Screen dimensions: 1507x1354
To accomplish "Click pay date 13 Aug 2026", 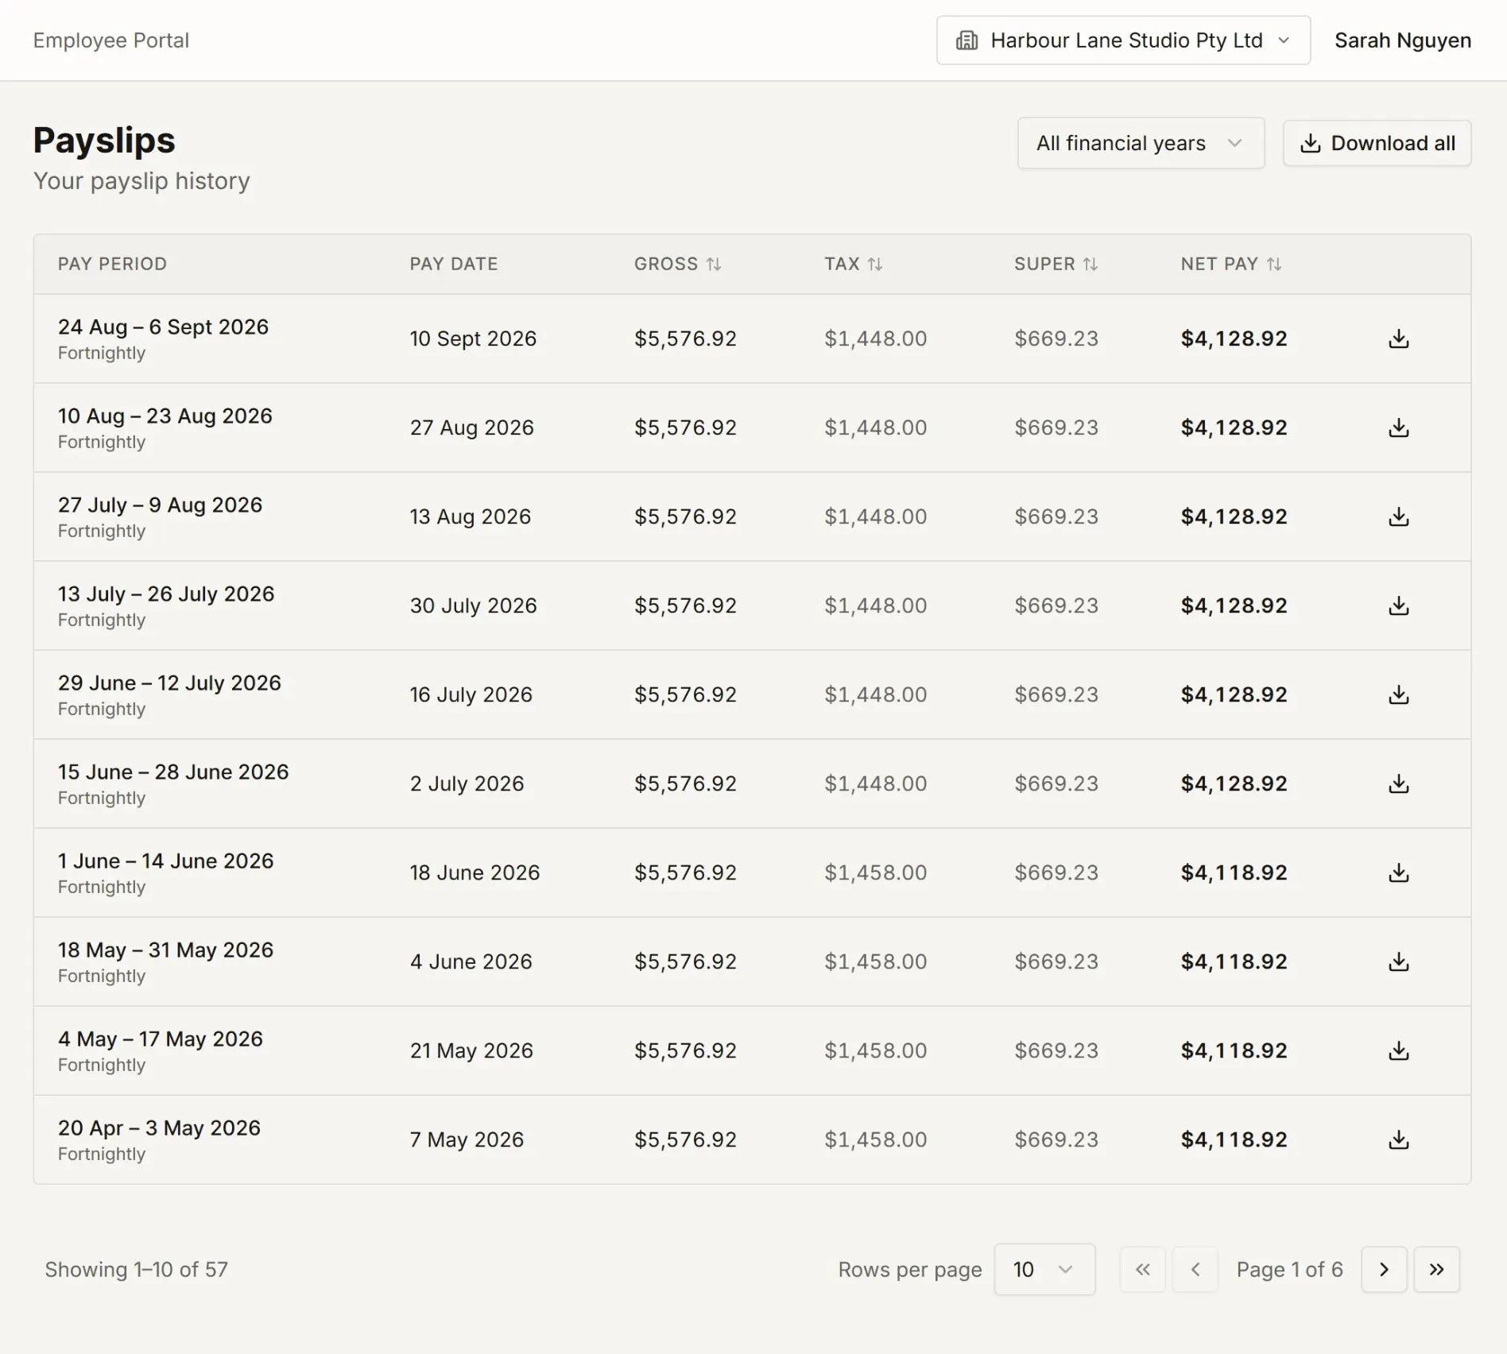I will coord(470,517).
